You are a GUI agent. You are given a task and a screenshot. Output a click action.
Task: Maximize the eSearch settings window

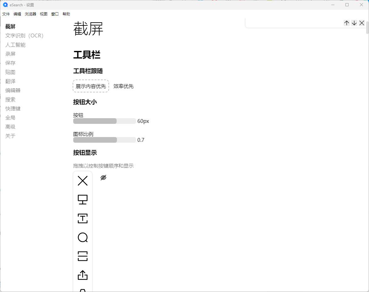point(347,5)
